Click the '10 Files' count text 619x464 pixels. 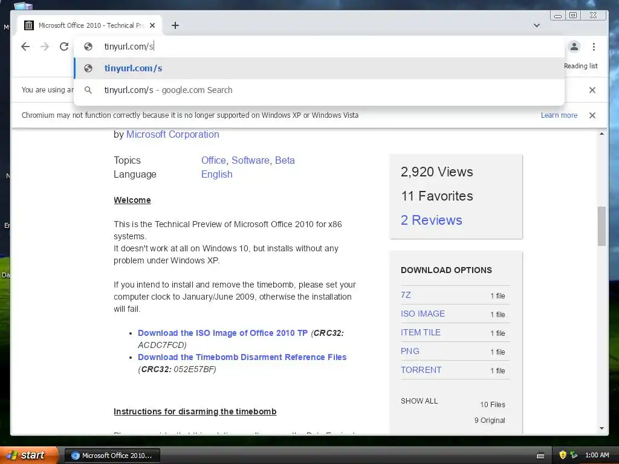(x=492, y=404)
